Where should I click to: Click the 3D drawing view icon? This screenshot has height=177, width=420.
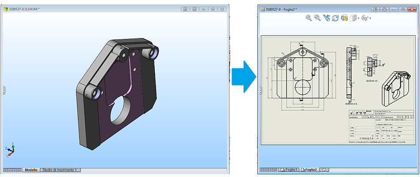coord(344,18)
